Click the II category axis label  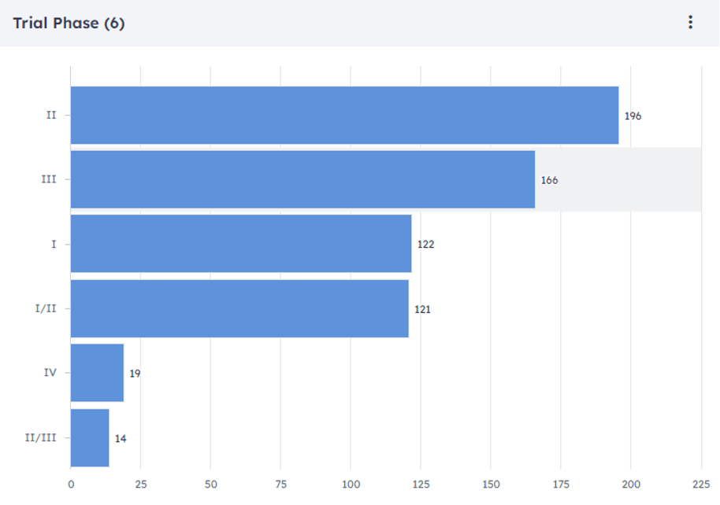pyautogui.click(x=51, y=116)
